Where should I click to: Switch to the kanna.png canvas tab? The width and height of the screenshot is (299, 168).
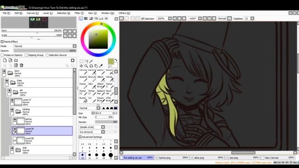click(x=172, y=158)
